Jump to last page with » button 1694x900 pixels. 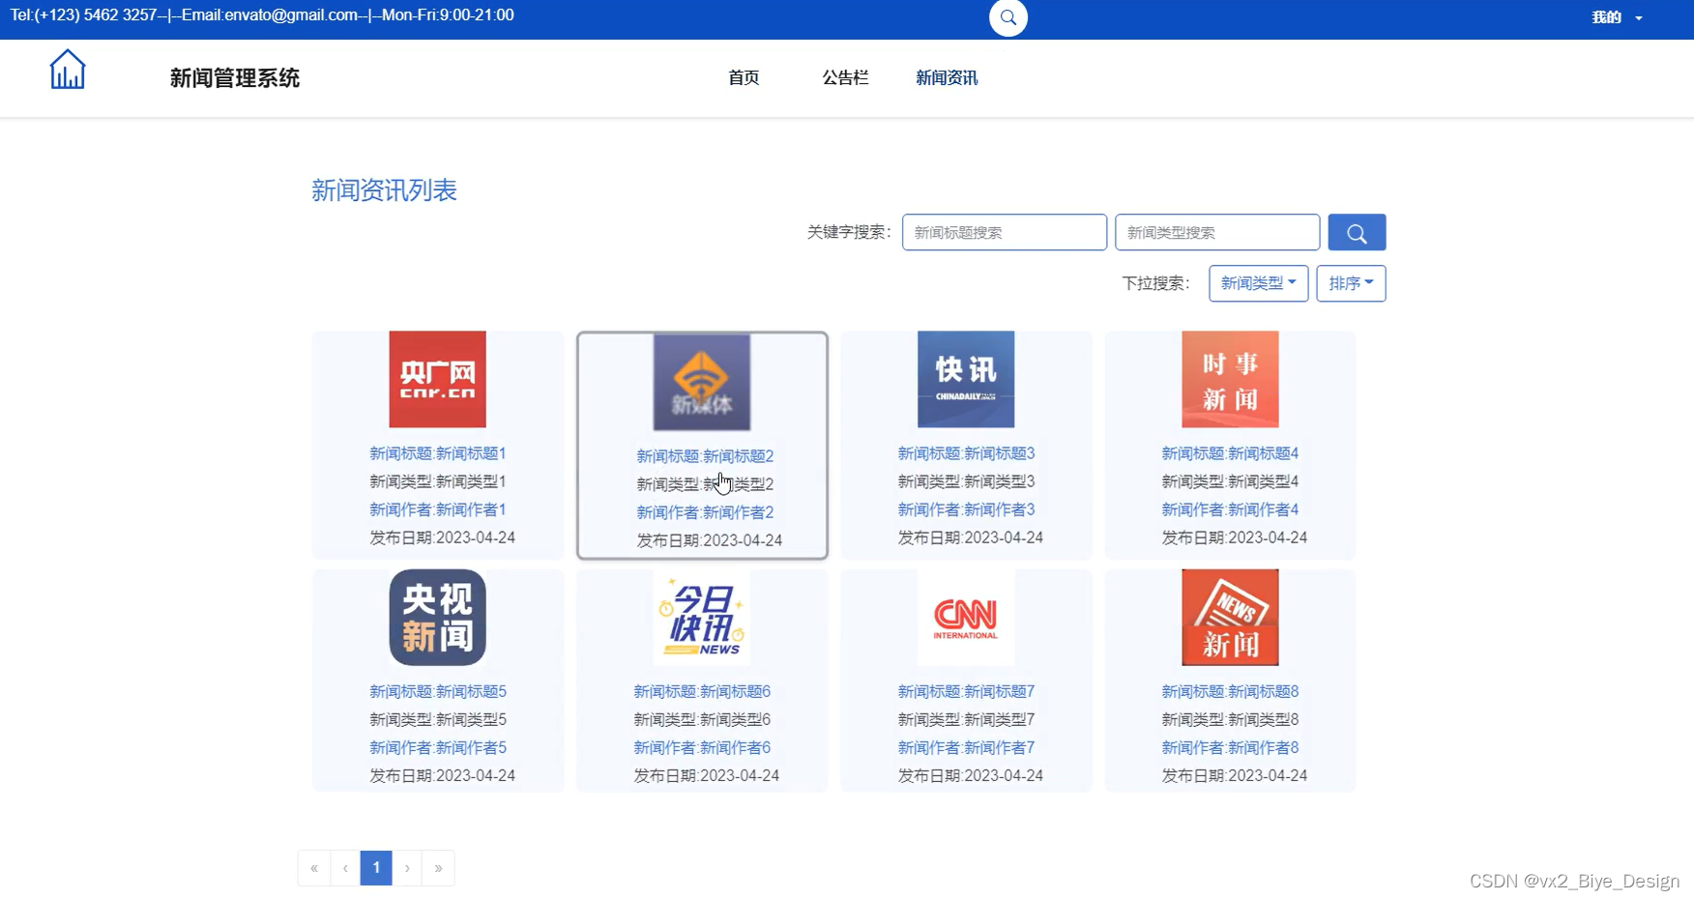click(438, 868)
